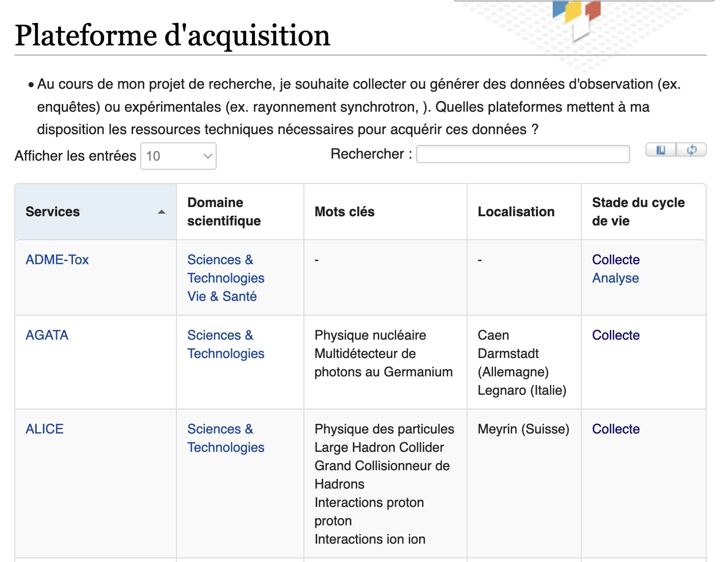Click the column visibility icon button
This screenshot has width=721, height=562.
[x=661, y=150]
